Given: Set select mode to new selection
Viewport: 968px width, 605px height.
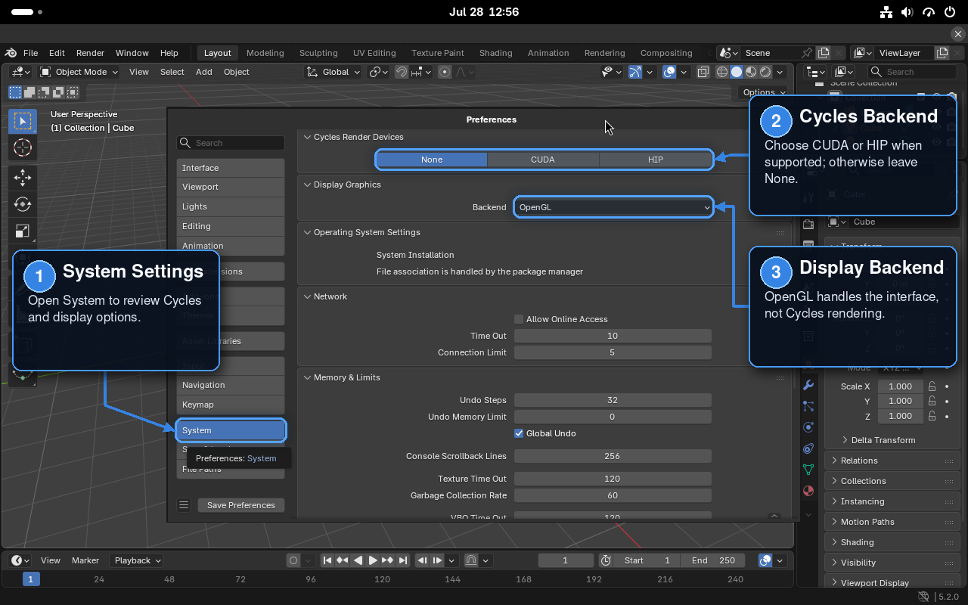Looking at the screenshot, I should coord(15,92).
